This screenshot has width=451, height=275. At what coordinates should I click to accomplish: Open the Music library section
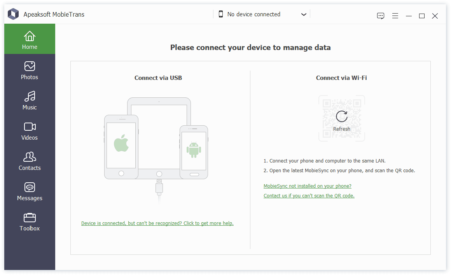30,101
